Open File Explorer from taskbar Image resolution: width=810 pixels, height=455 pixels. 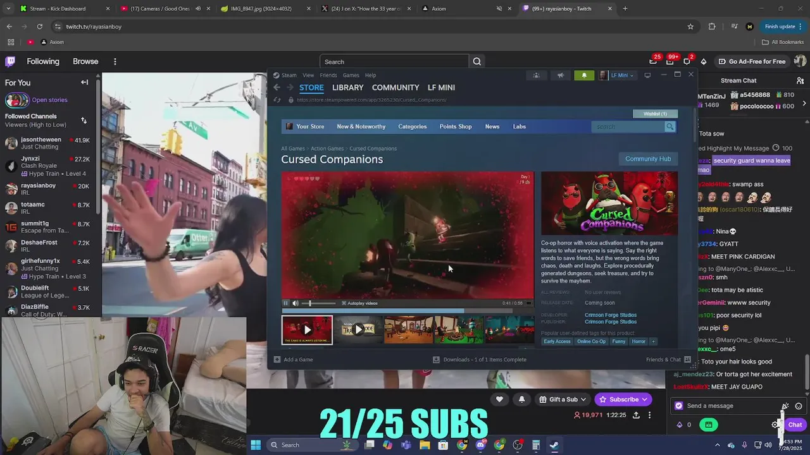425,445
